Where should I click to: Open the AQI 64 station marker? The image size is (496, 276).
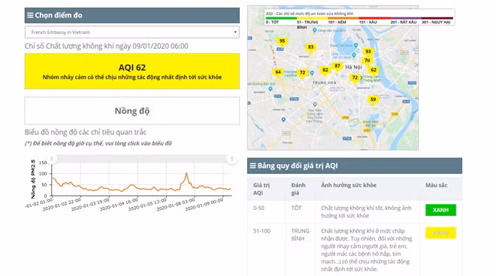278,72
